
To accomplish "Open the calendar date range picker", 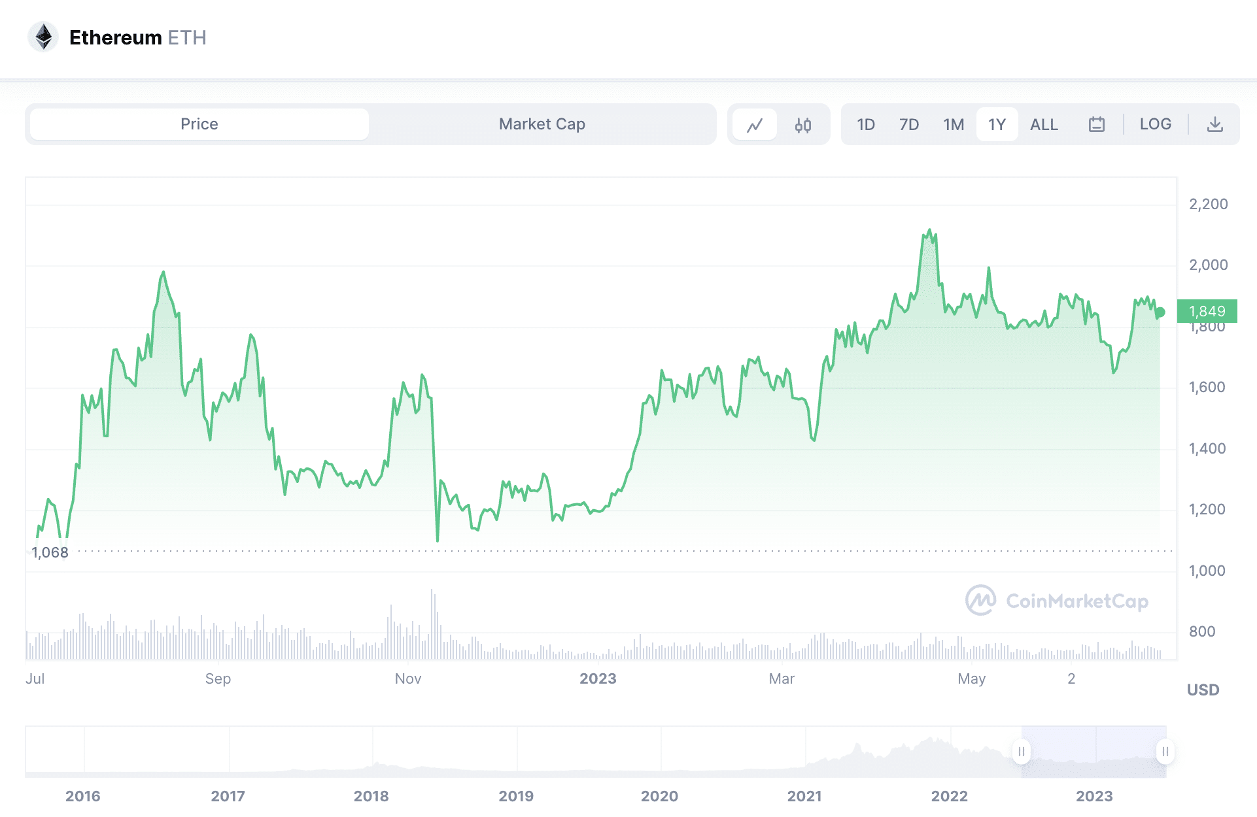I will click(1097, 124).
